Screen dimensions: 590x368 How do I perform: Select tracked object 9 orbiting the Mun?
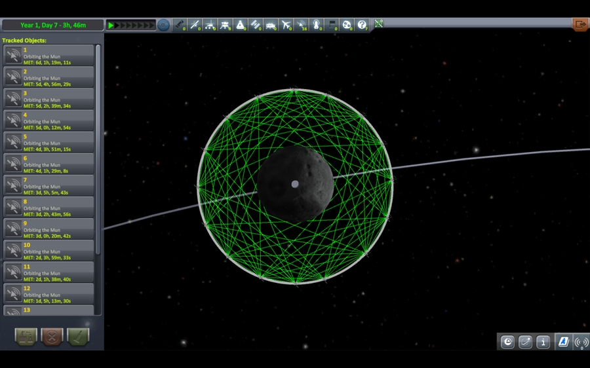coord(49,229)
